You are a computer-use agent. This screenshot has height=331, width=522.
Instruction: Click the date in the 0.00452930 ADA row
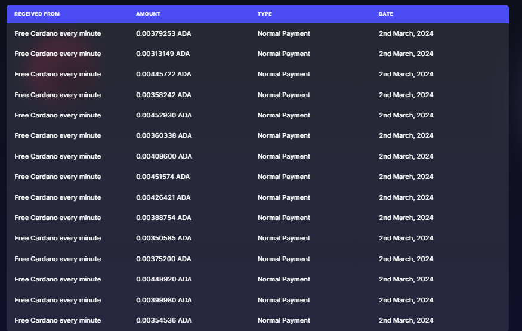tap(406, 116)
